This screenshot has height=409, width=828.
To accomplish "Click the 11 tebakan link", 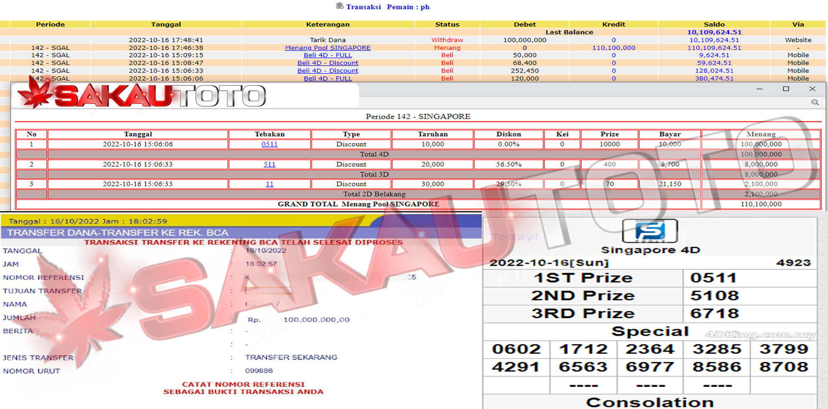I will pyautogui.click(x=269, y=184).
